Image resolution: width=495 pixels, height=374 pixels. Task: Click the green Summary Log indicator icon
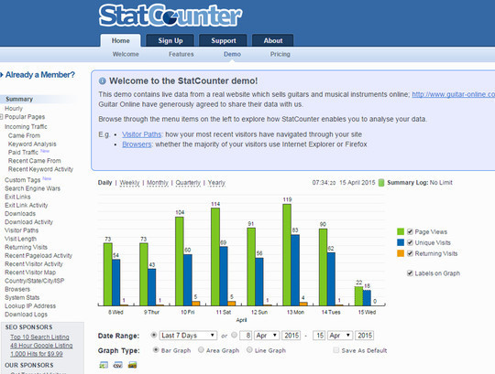381,183
